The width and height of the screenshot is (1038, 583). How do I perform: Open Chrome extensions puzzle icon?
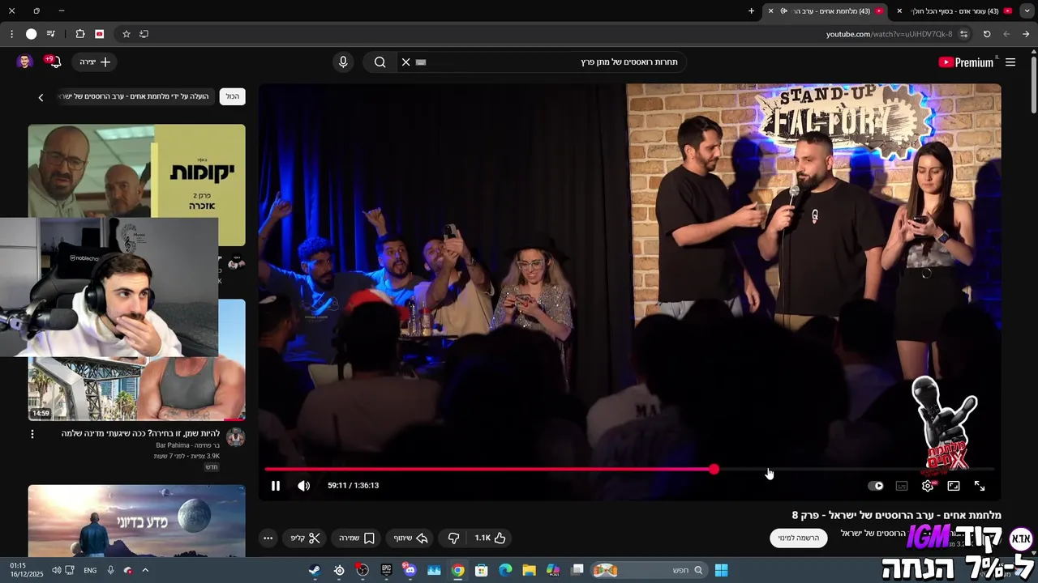coord(80,34)
